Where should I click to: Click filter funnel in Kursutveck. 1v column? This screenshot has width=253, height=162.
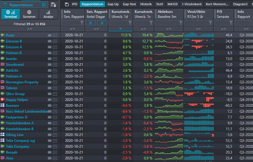point(151,23)
